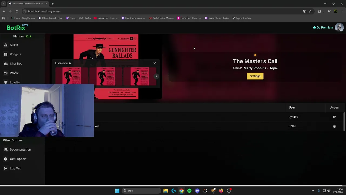This screenshot has width=346, height=195.
Task: Open File Explorer from the taskbar
Action: 165,191
